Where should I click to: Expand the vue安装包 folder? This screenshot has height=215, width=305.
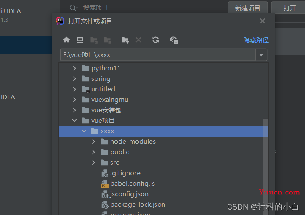74,110
